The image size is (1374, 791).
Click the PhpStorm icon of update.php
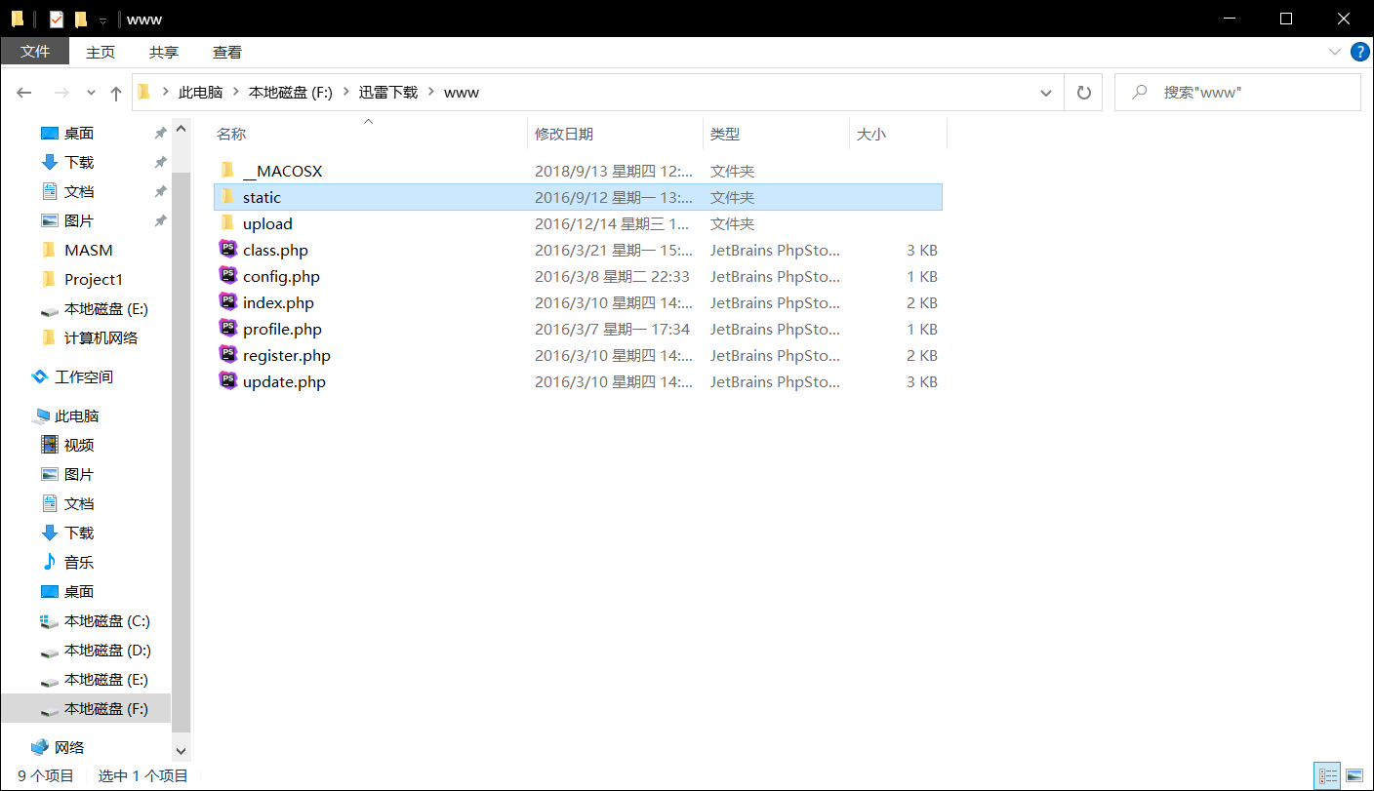tap(227, 381)
